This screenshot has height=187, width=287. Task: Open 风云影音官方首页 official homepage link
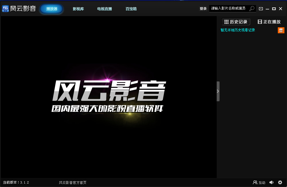(x=73, y=182)
